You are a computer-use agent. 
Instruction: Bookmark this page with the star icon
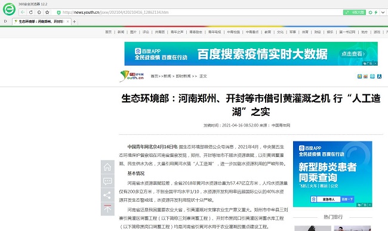47,12
